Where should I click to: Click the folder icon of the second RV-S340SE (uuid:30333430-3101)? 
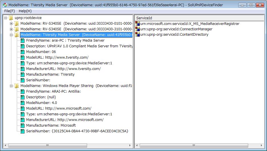pos(17,29)
